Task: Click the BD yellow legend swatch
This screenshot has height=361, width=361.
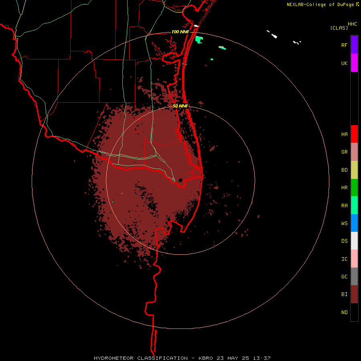Action: (354, 170)
